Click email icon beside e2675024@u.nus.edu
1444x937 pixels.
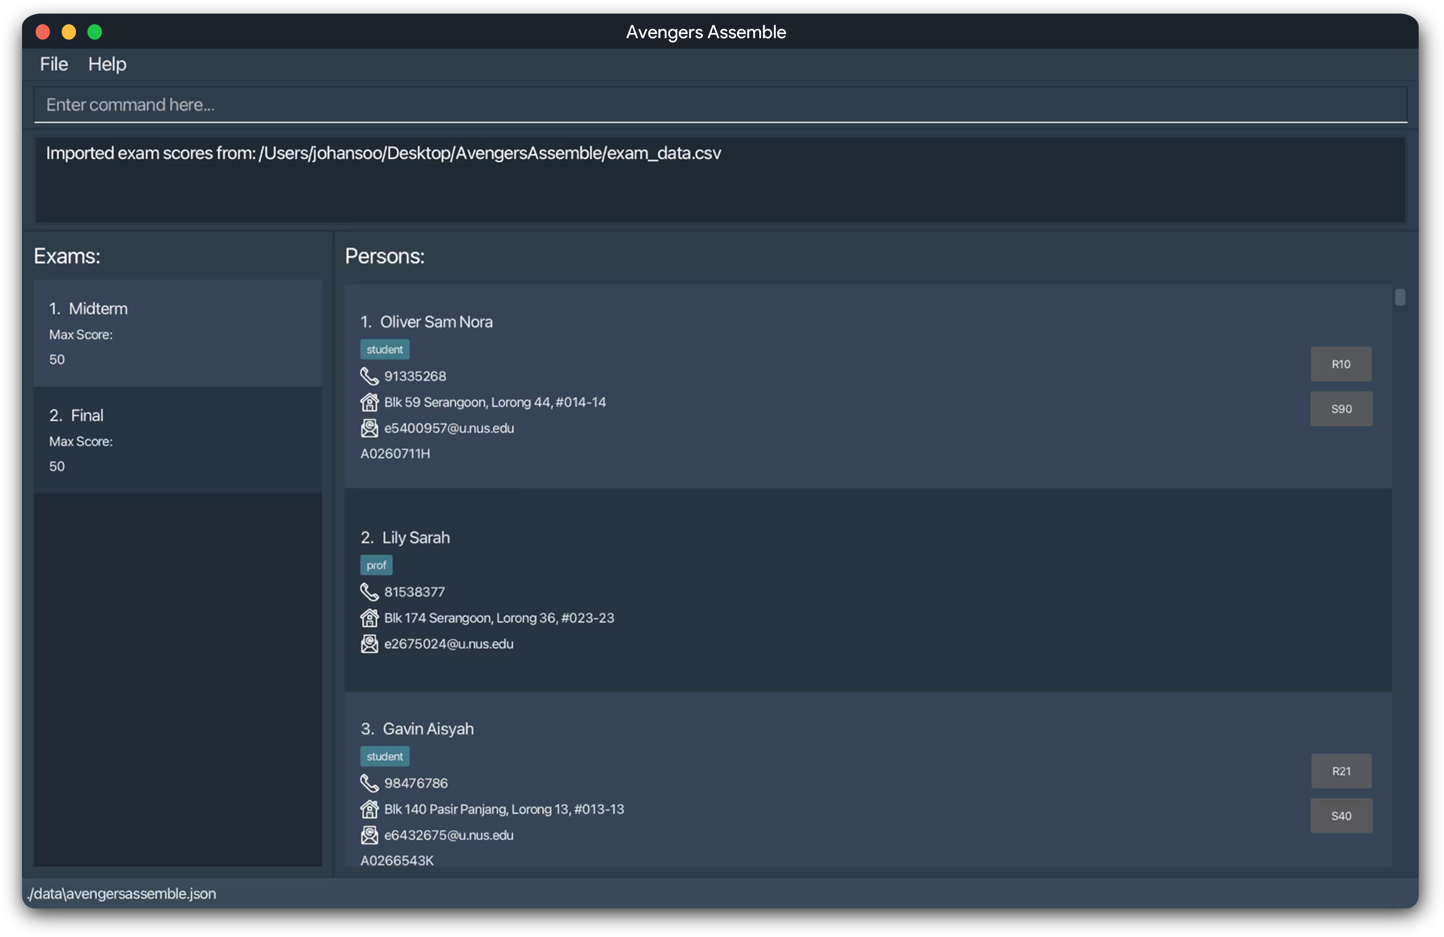[x=369, y=644]
